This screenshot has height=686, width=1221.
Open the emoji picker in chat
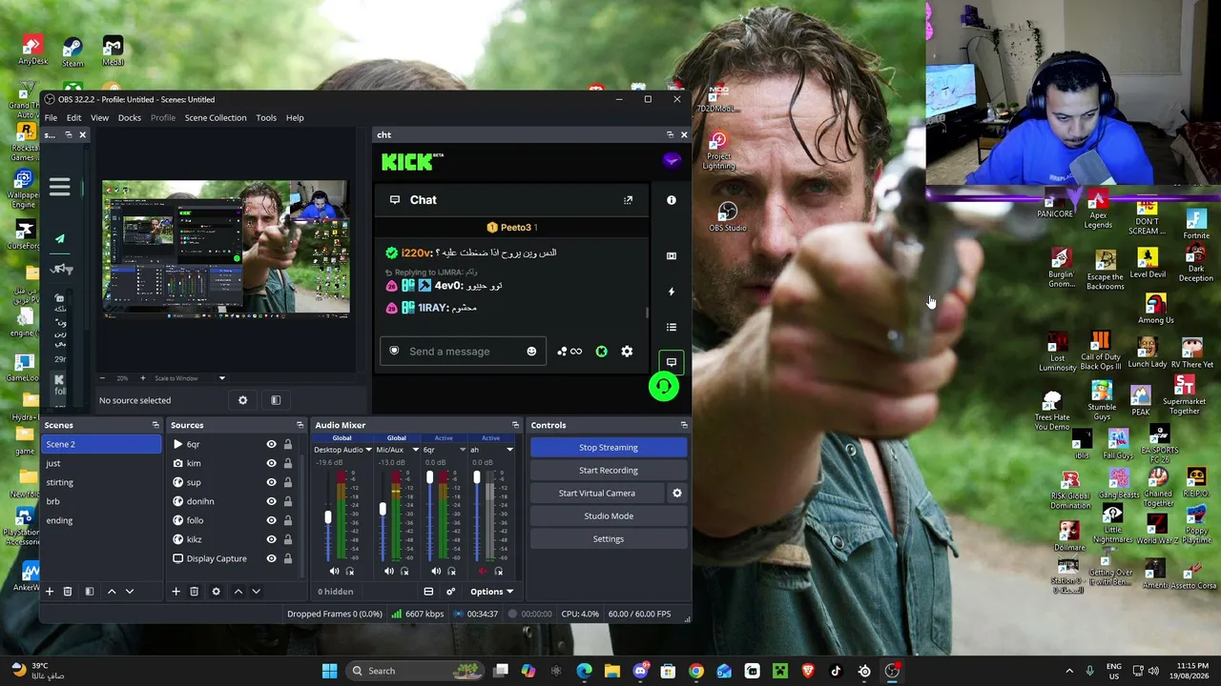click(x=531, y=352)
